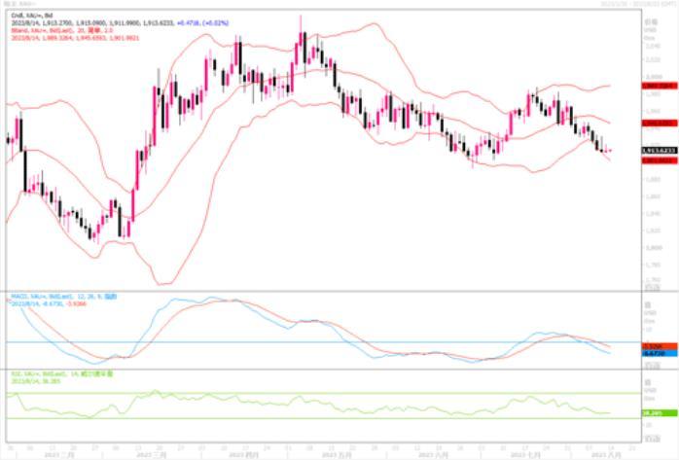This screenshot has width=679, height=460.
Task: Select the lower Bollinger band red price tag
Action: coord(657,161)
